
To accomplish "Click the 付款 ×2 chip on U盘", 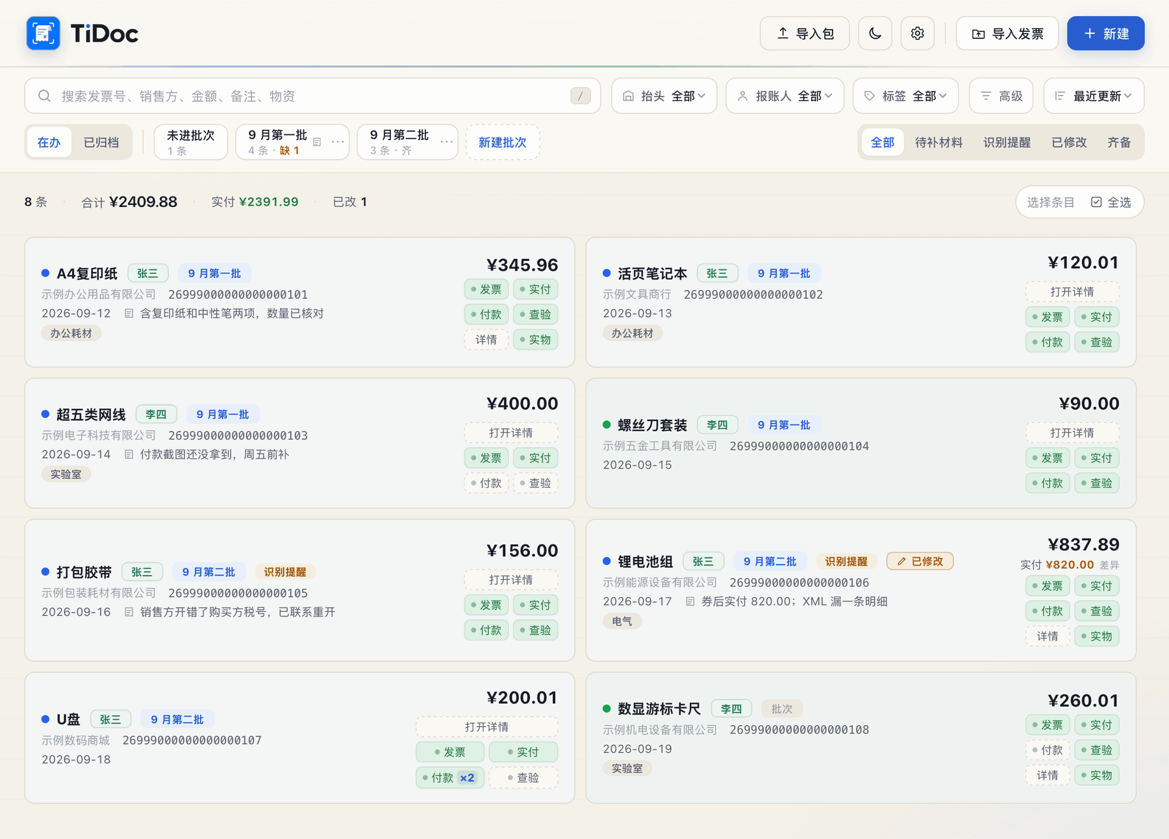I will [x=450, y=777].
